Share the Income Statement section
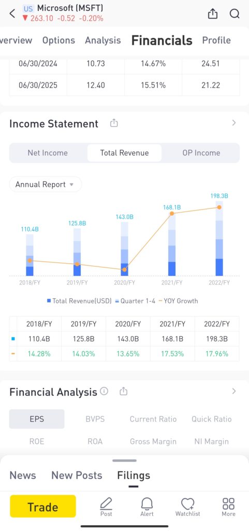The height and width of the screenshot is (531, 249). point(114,123)
